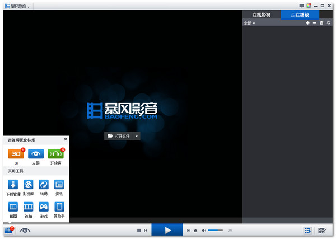The height and width of the screenshot is (239, 336).
Task: Launch the 转码 transcoding tool
Action: pos(44,184)
